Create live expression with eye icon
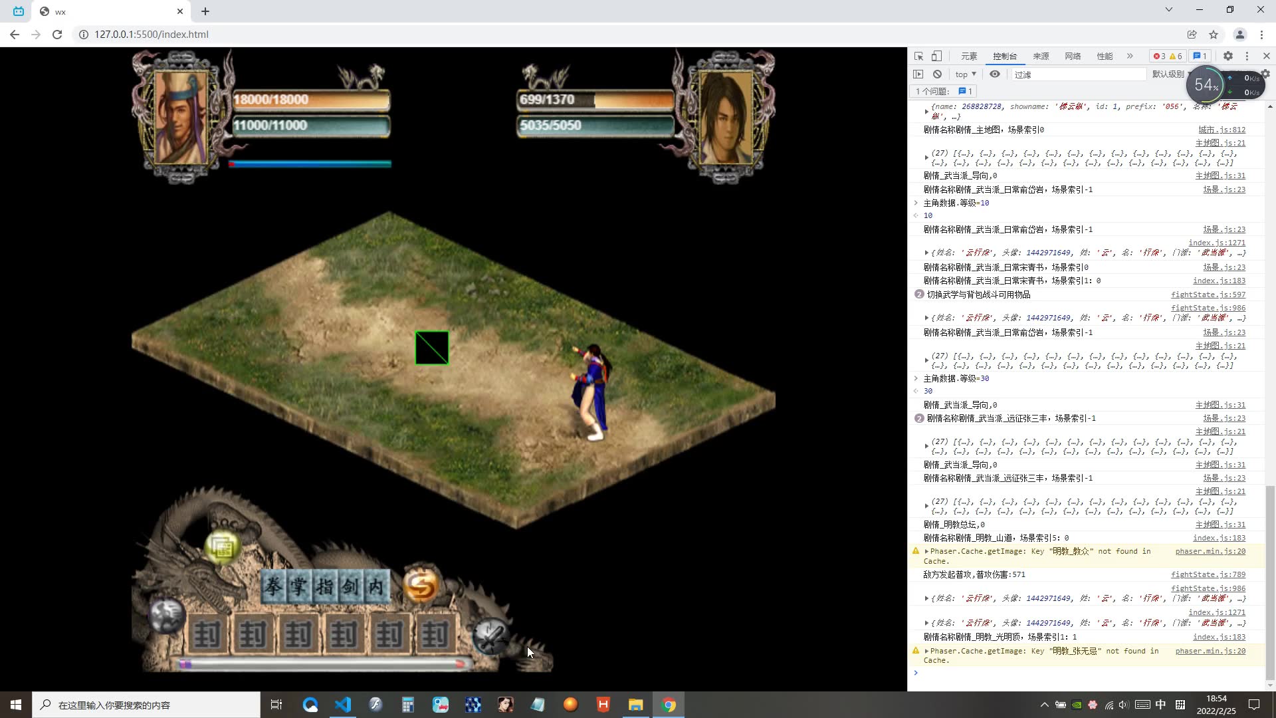Screen dimensions: 1276x718 coord(995,74)
